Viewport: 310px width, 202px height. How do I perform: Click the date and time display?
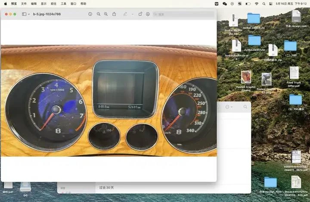291,3
